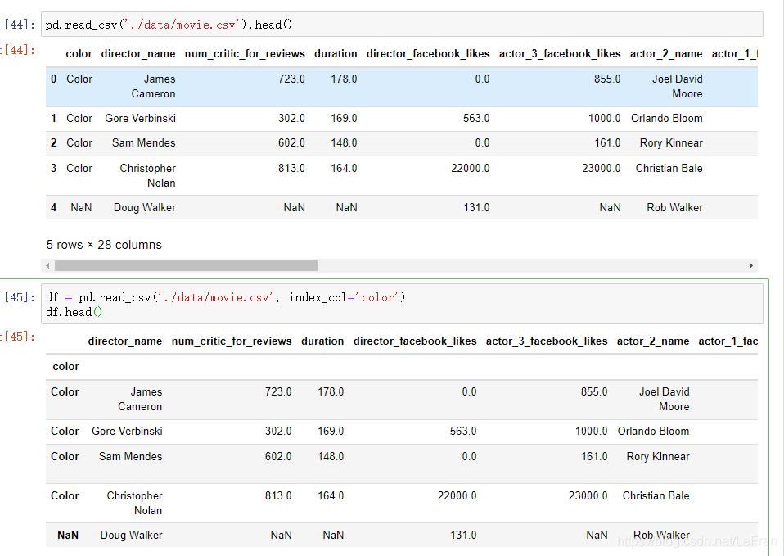Click the NaN index label in output 45
This screenshot has width=784, height=556.
tap(68, 535)
